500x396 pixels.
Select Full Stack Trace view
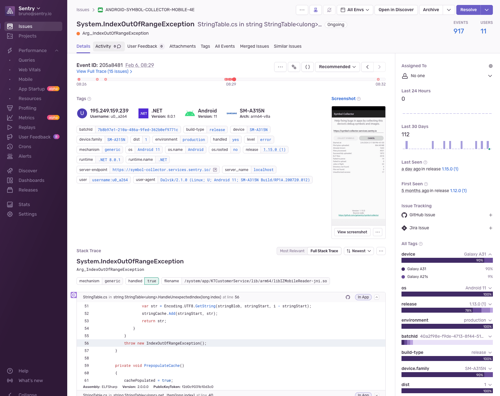coord(324,251)
